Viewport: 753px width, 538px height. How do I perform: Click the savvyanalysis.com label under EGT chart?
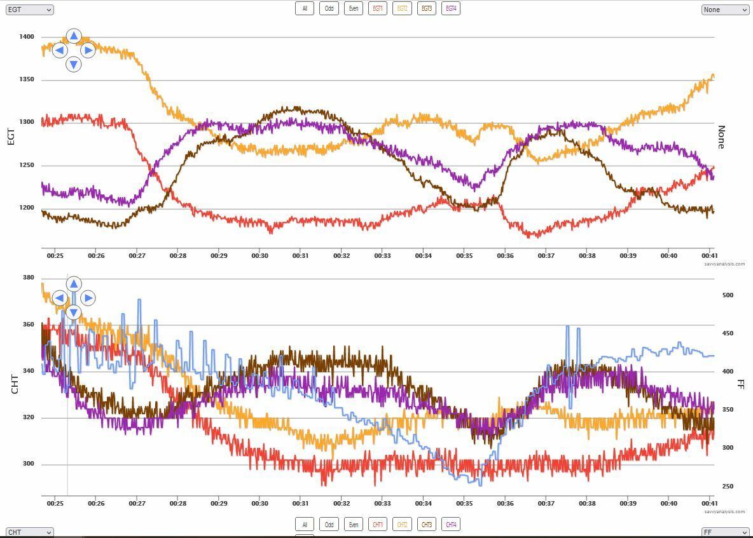coord(724,264)
